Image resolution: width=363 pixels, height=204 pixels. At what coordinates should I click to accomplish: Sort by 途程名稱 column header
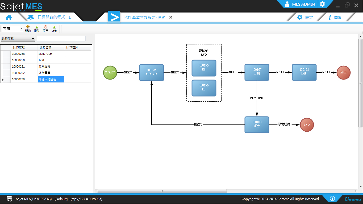tap(51, 48)
